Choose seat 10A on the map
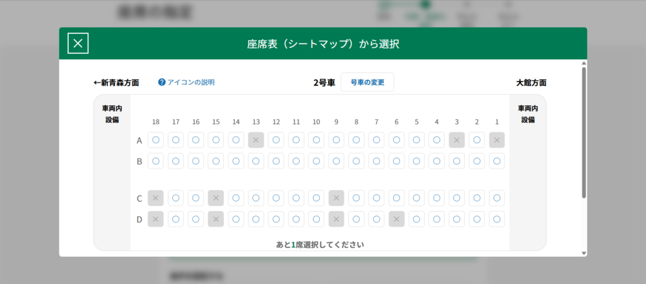Viewport: 646px width, 284px height. [316, 140]
